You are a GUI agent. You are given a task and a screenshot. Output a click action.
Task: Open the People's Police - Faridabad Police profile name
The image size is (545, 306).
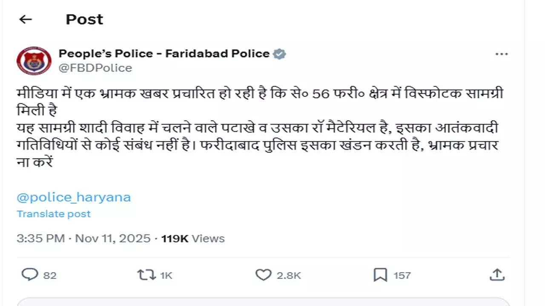pos(164,54)
